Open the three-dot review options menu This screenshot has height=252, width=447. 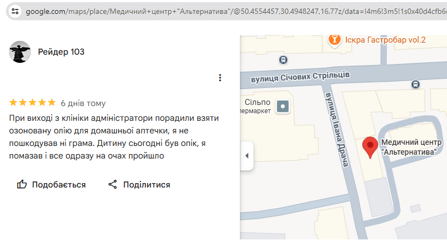220,78
